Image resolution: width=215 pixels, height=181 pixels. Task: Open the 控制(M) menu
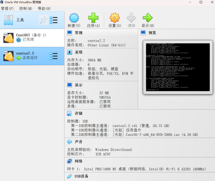(x=26, y=9)
